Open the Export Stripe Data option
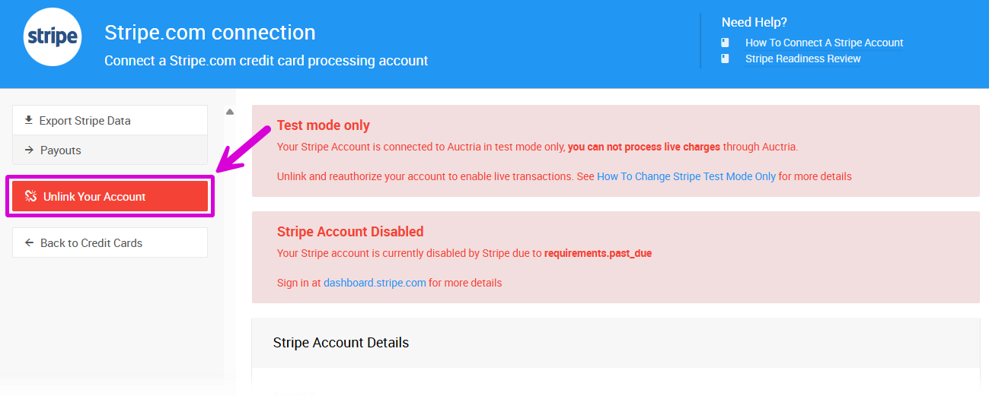989x396 pixels. click(85, 120)
